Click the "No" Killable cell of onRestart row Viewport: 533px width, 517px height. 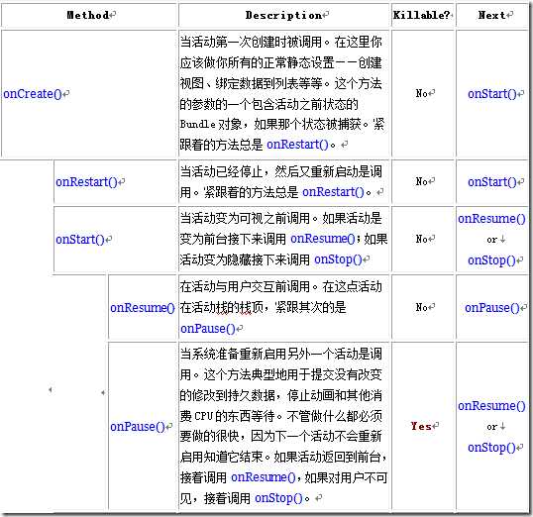click(421, 181)
